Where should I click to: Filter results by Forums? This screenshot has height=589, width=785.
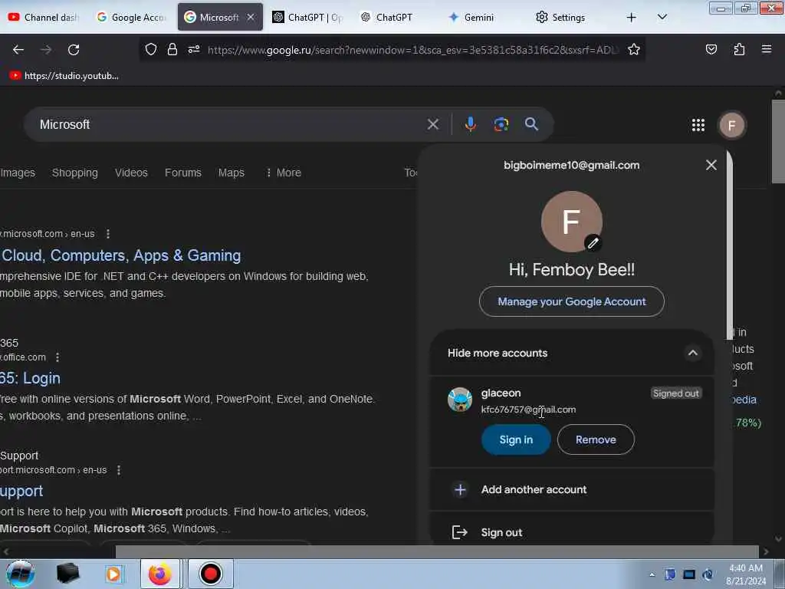point(183,173)
